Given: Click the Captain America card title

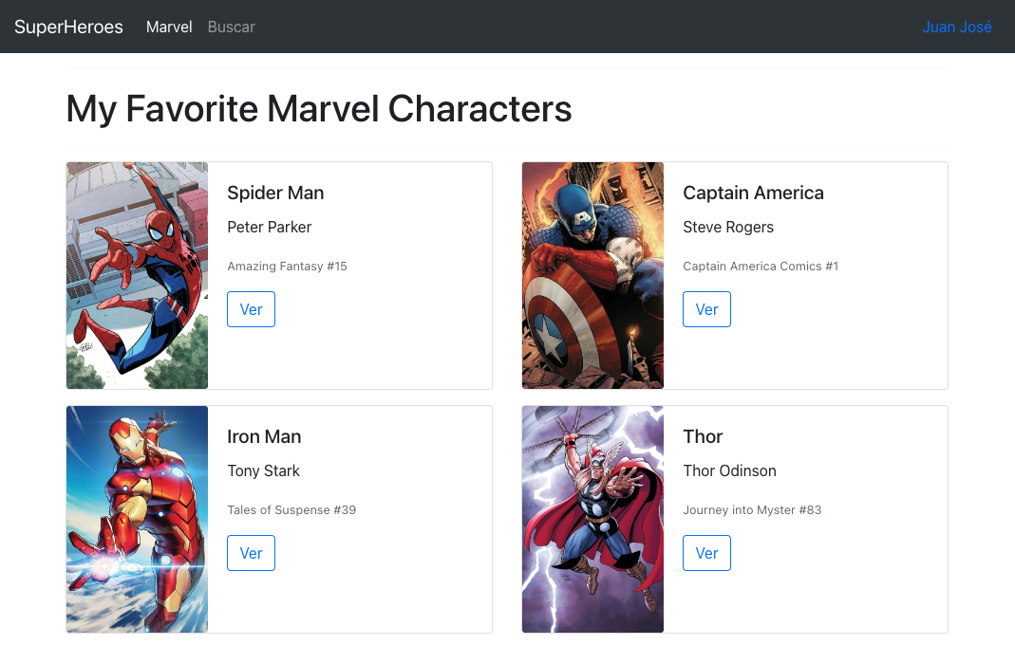Looking at the screenshot, I should tap(753, 193).
